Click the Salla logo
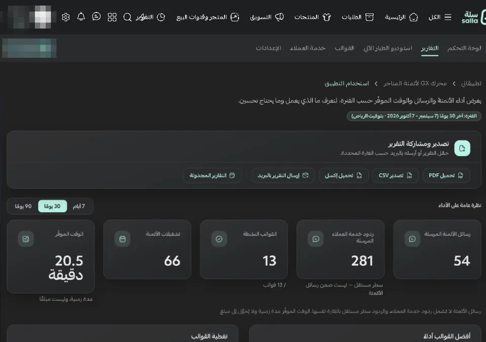 click(473, 17)
